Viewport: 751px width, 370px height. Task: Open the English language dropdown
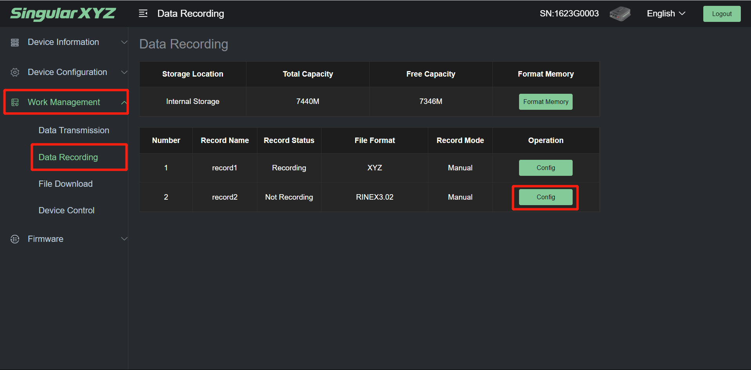[666, 14]
